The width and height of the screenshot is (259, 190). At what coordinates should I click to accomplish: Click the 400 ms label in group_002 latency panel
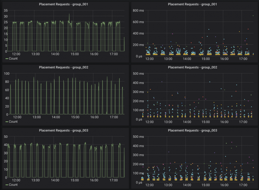point(138,83)
